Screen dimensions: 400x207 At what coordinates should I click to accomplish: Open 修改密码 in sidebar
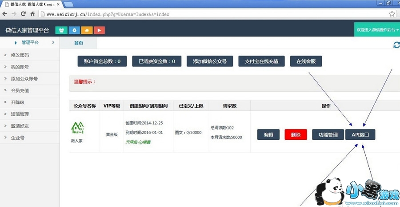(30, 55)
